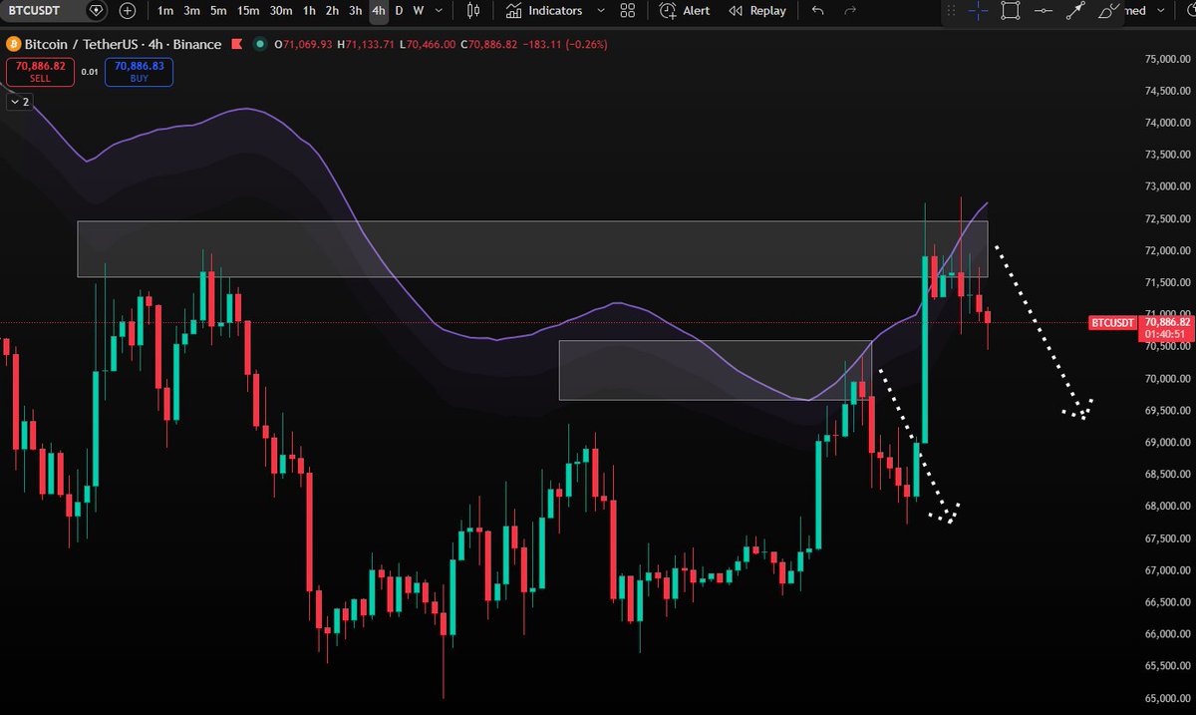1196x715 pixels.
Task: Click the red BTCUSDT price label
Action: (1111, 323)
